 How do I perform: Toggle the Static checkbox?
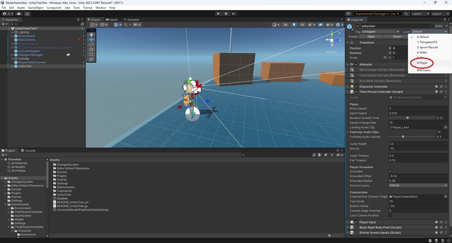click(x=432, y=26)
